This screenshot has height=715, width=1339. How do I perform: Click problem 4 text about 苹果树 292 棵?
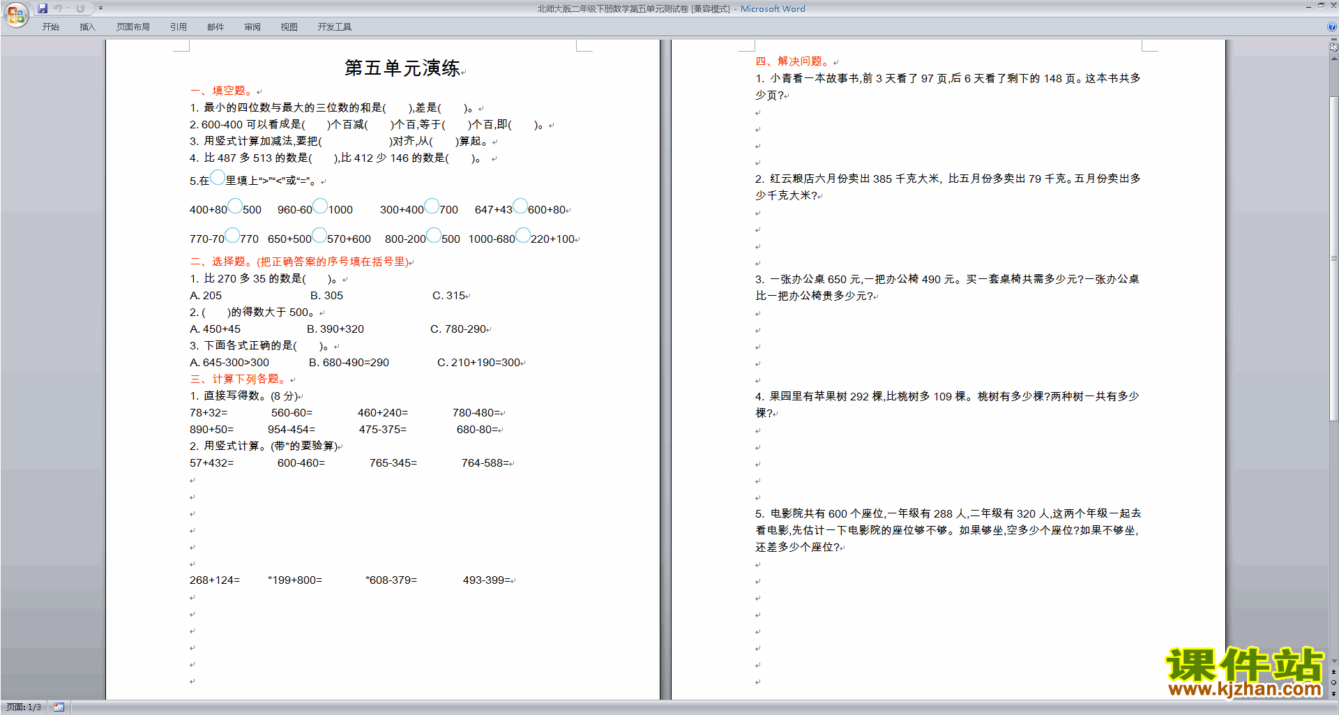[947, 405]
